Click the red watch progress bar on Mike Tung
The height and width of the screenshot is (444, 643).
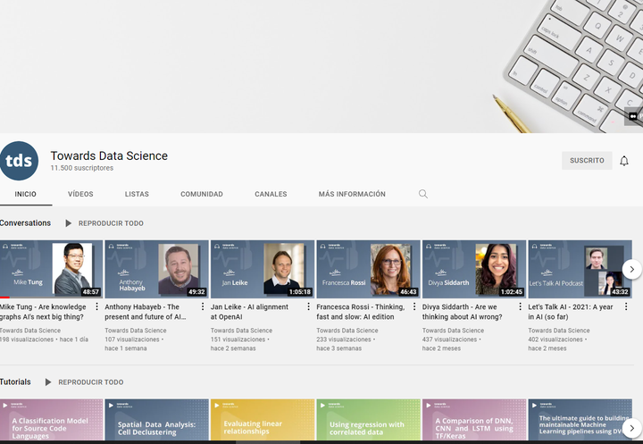4,297
